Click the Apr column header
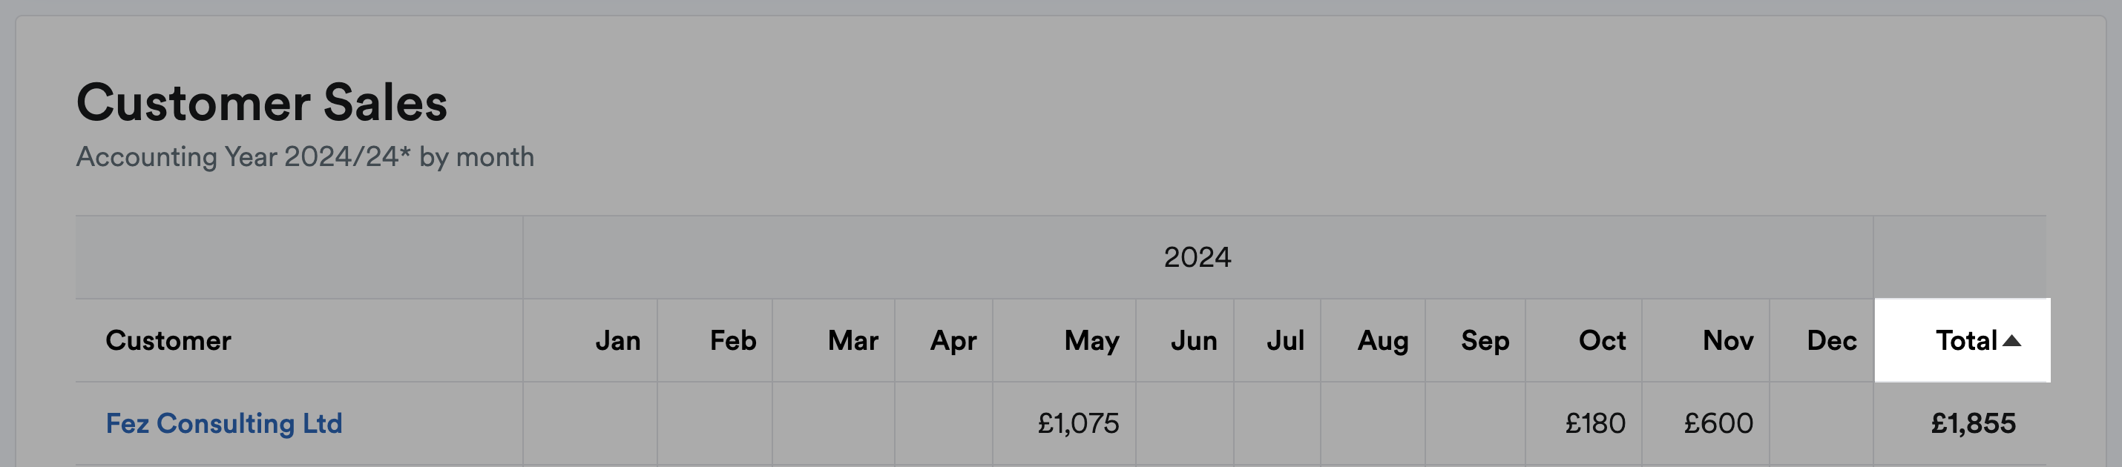Screen dimensions: 2122x467 click(953, 340)
